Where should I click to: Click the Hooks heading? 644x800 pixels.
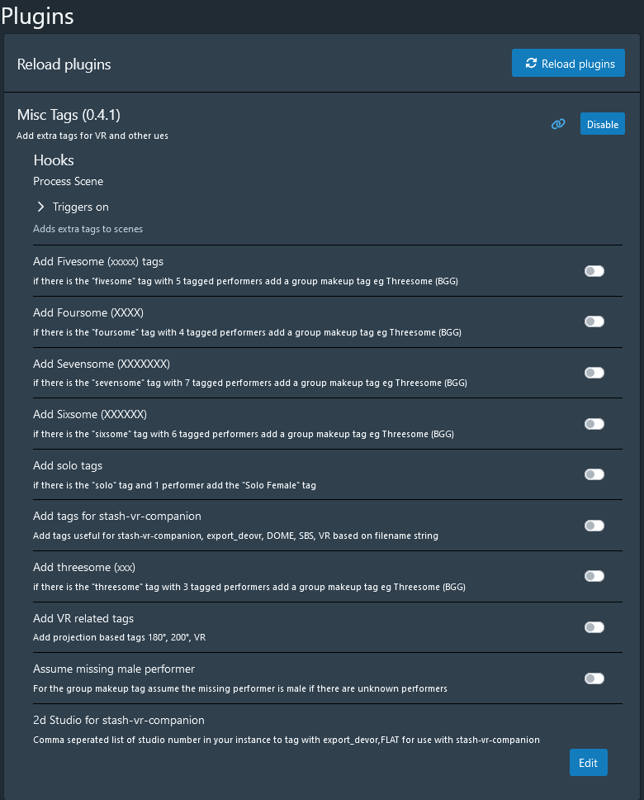click(x=54, y=160)
